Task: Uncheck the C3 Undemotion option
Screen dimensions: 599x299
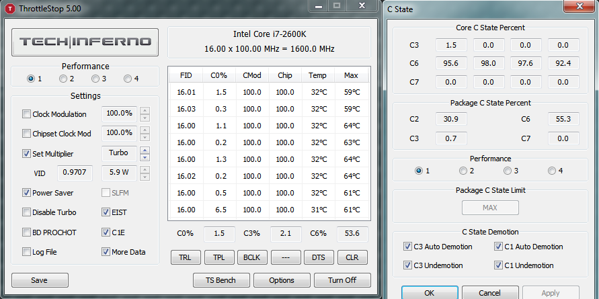Action: click(407, 265)
